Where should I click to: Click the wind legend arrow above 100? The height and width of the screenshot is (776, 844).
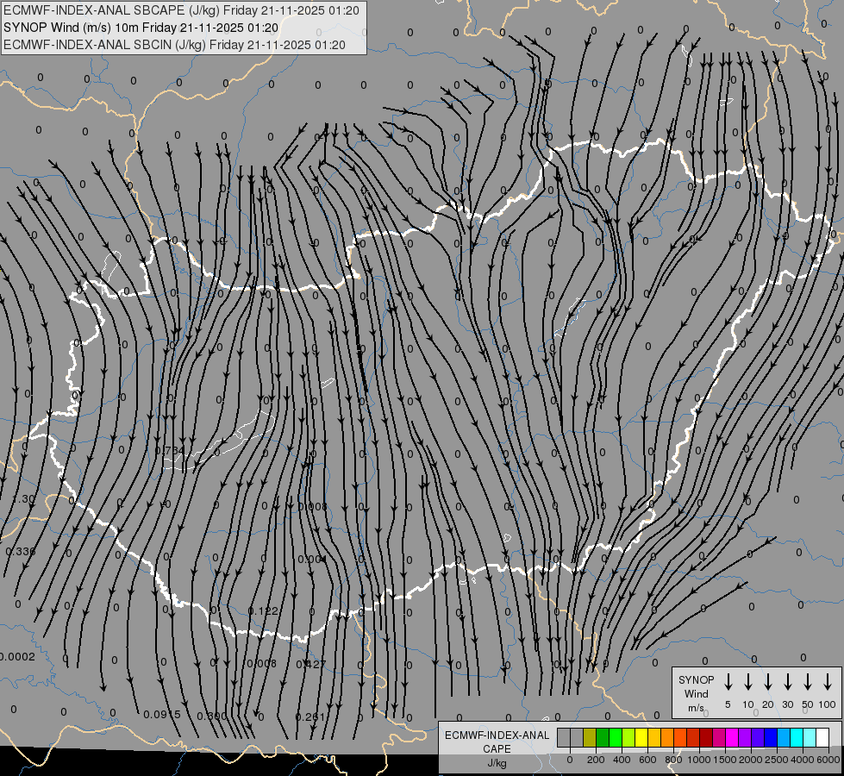(x=828, y=682)
